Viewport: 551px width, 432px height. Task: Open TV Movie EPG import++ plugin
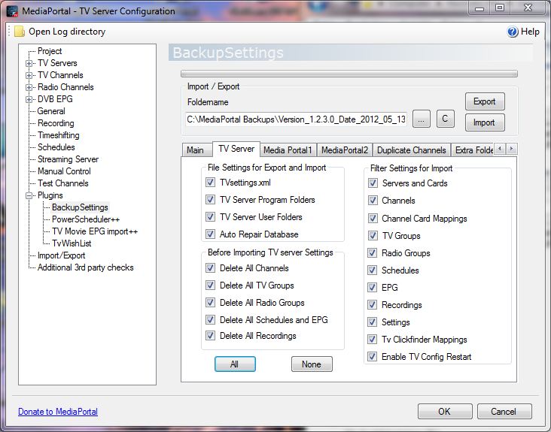(95, 231)
